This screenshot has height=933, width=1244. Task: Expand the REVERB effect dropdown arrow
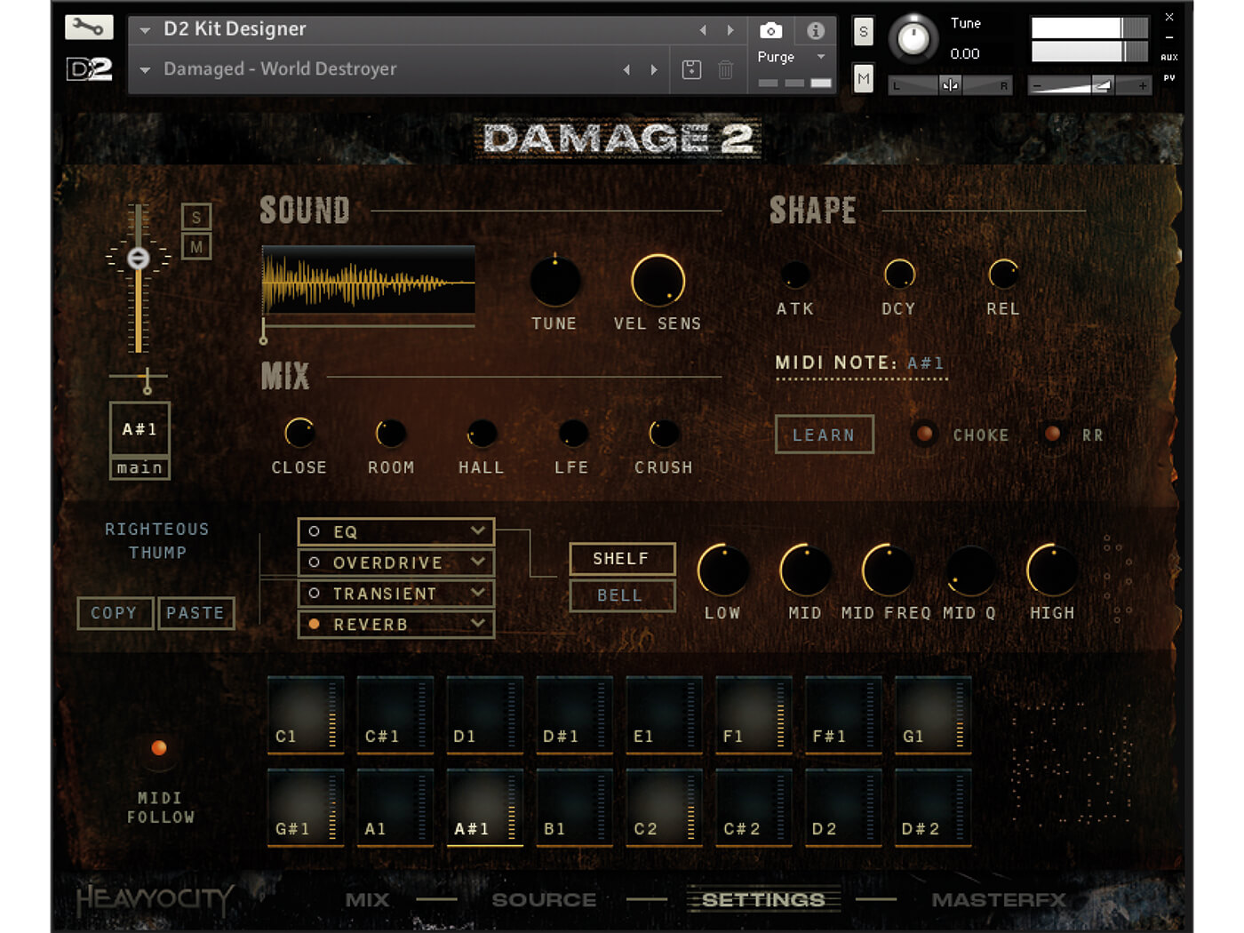point(478,623)
